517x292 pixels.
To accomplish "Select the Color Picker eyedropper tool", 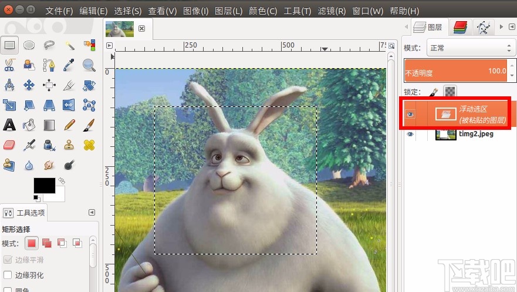I will (69, 65).
